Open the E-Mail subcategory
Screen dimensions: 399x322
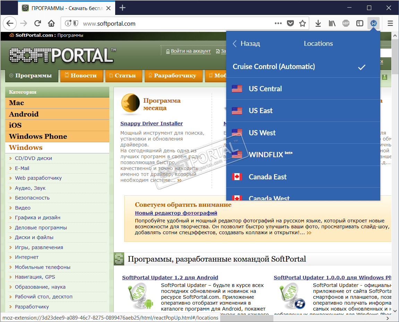(22, 168)
